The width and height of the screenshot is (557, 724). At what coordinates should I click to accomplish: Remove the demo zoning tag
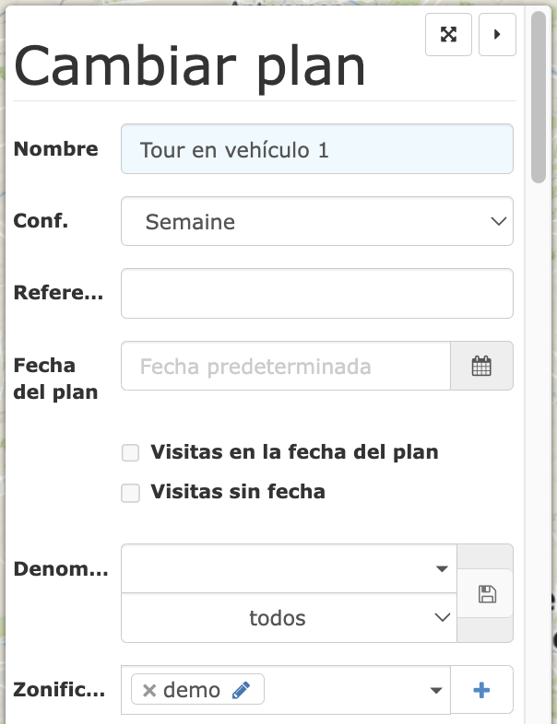[x=149, y=690]
